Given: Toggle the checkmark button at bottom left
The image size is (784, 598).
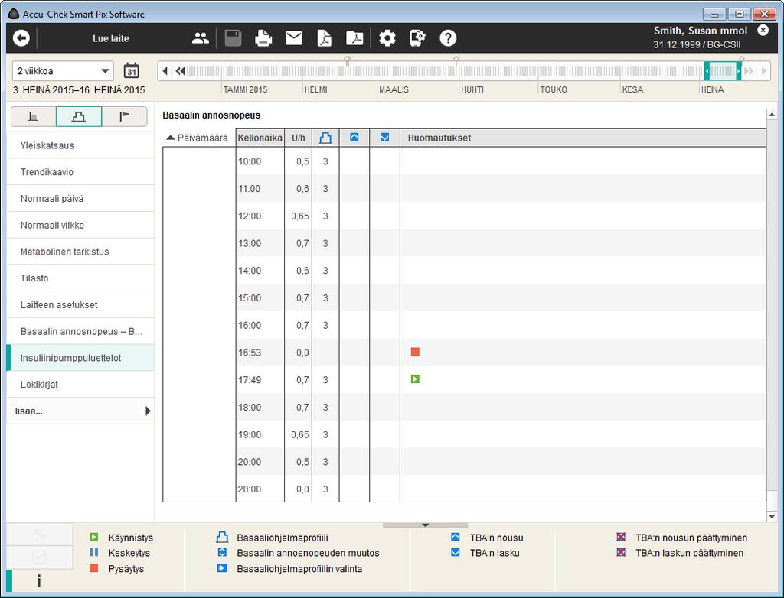Looking at the screenshot, I should (x=40, y=557).
